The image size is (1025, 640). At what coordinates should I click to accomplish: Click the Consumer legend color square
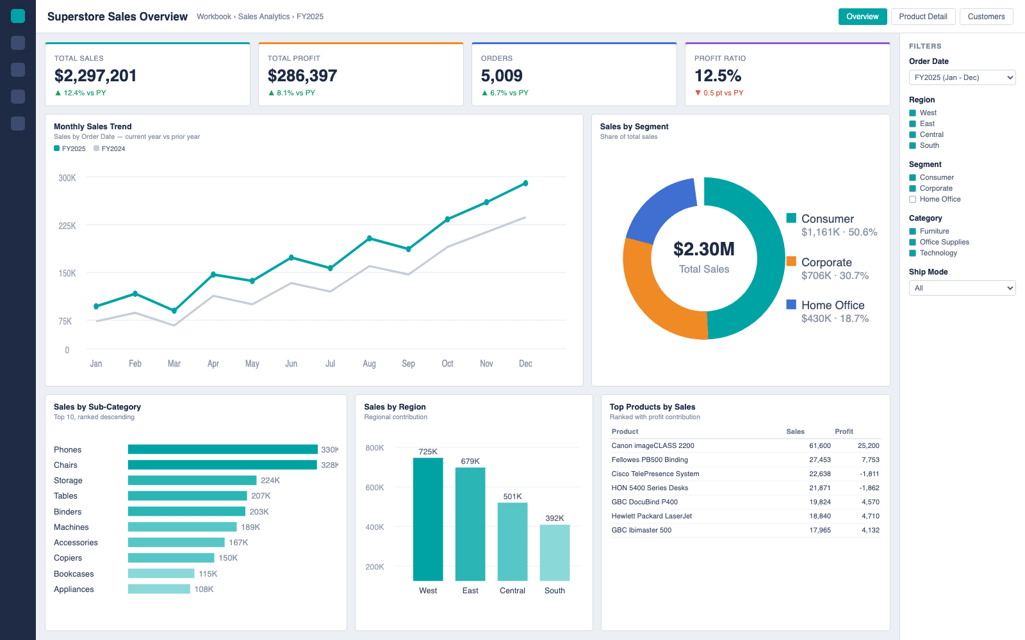coord(791,218)
